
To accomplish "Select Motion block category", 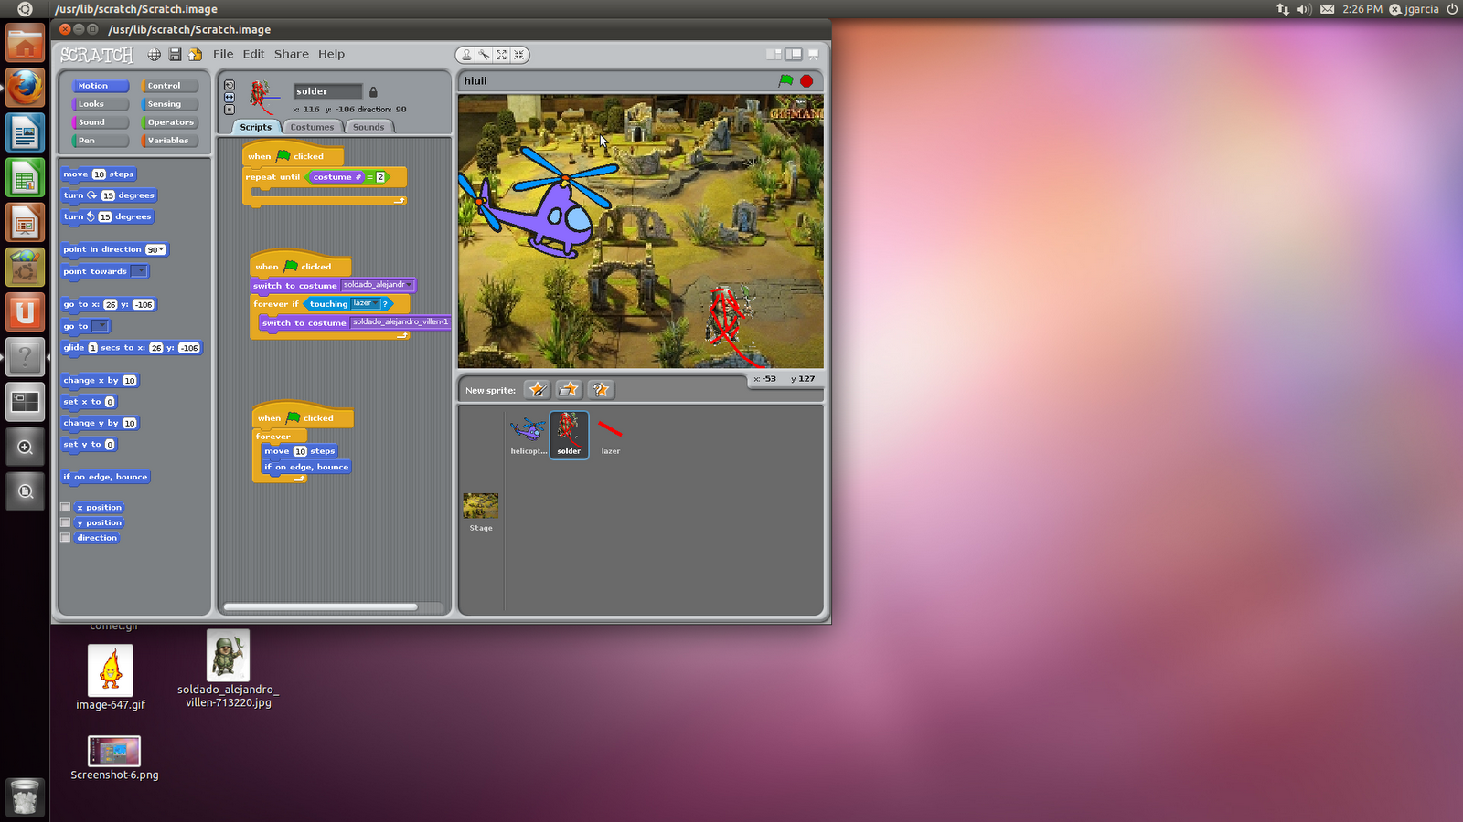I will point(100,86).
